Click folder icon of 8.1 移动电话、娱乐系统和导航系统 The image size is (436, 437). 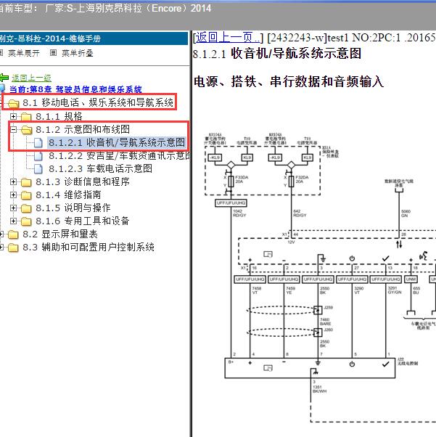(x=13, y=103)
